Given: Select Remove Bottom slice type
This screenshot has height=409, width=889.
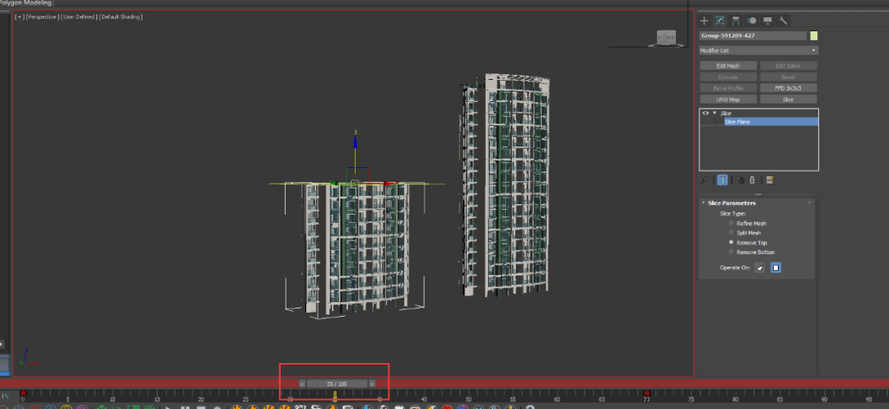Looking at the screenshot, I should (732, 252).
